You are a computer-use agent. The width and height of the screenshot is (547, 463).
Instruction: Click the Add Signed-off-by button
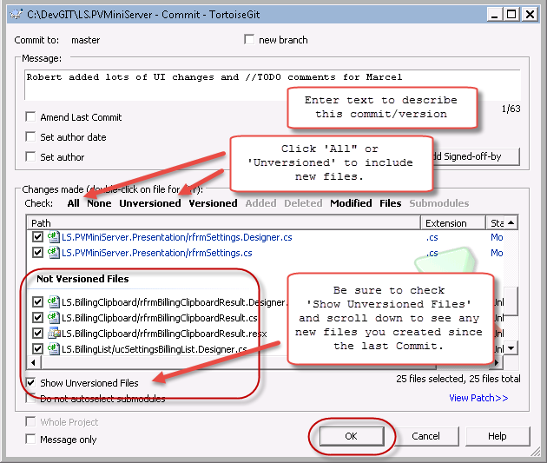point(476,156)
